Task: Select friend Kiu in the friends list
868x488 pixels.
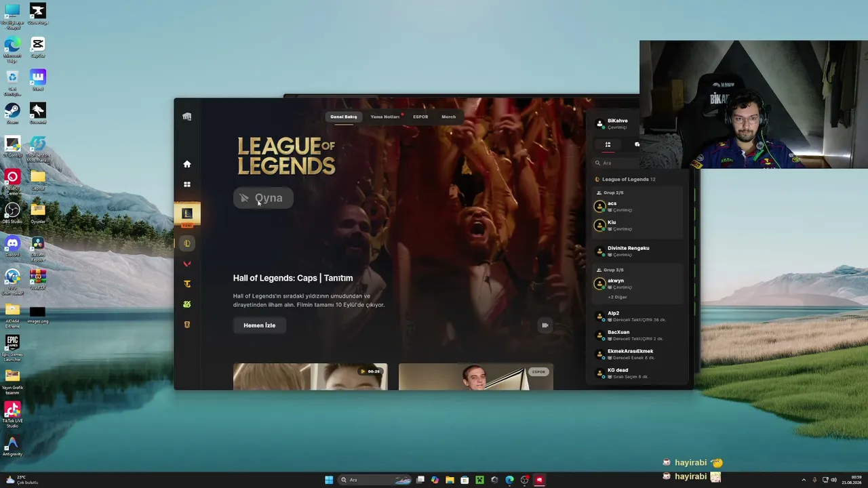Action: (x=637, y=225)
